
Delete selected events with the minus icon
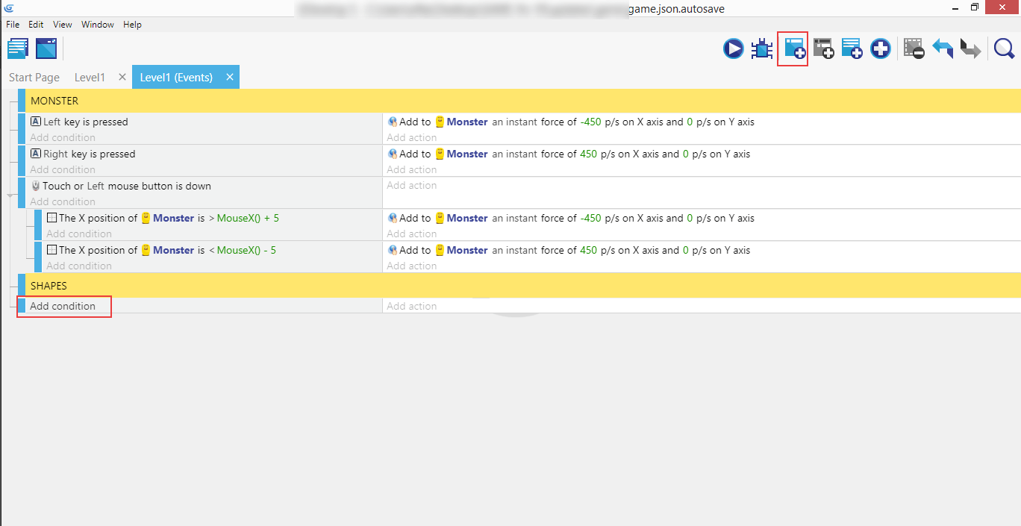point(914,49)
